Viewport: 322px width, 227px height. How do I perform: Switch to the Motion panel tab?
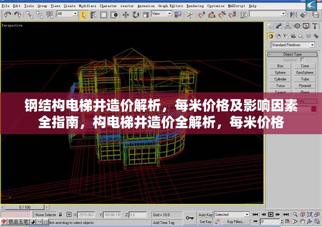tap(297, 26)
